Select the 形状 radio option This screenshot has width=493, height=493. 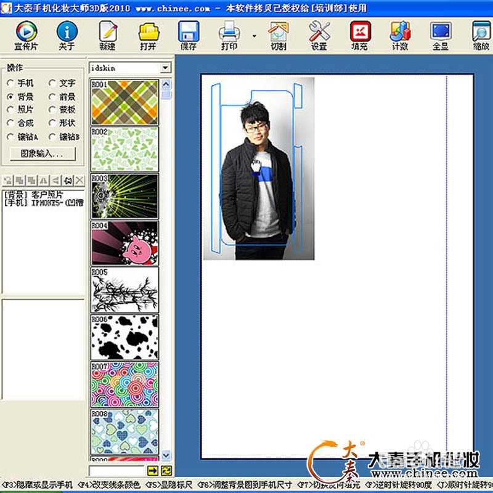pos(62,123)
